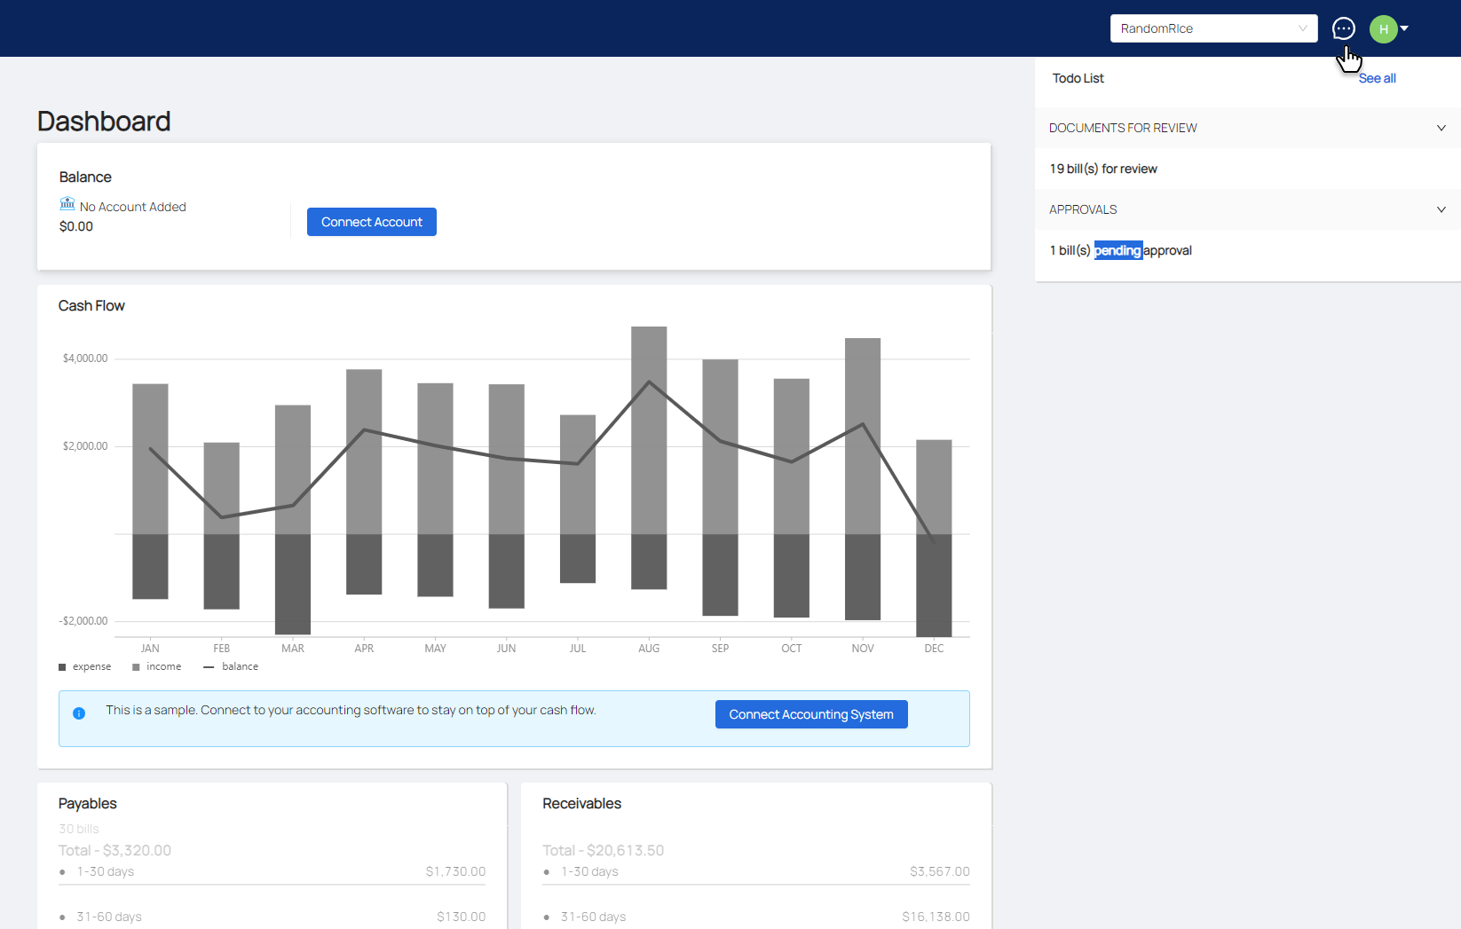Open the user menu caret arrow
The width and height of the screenshot is (1461, 929).
pyautogui.click(x=1404, y=28)
